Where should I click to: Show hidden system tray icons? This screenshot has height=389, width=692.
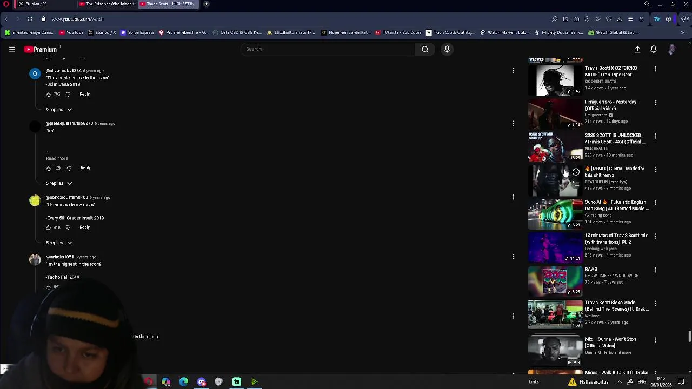pyautogui.click(x=620, y=382)
